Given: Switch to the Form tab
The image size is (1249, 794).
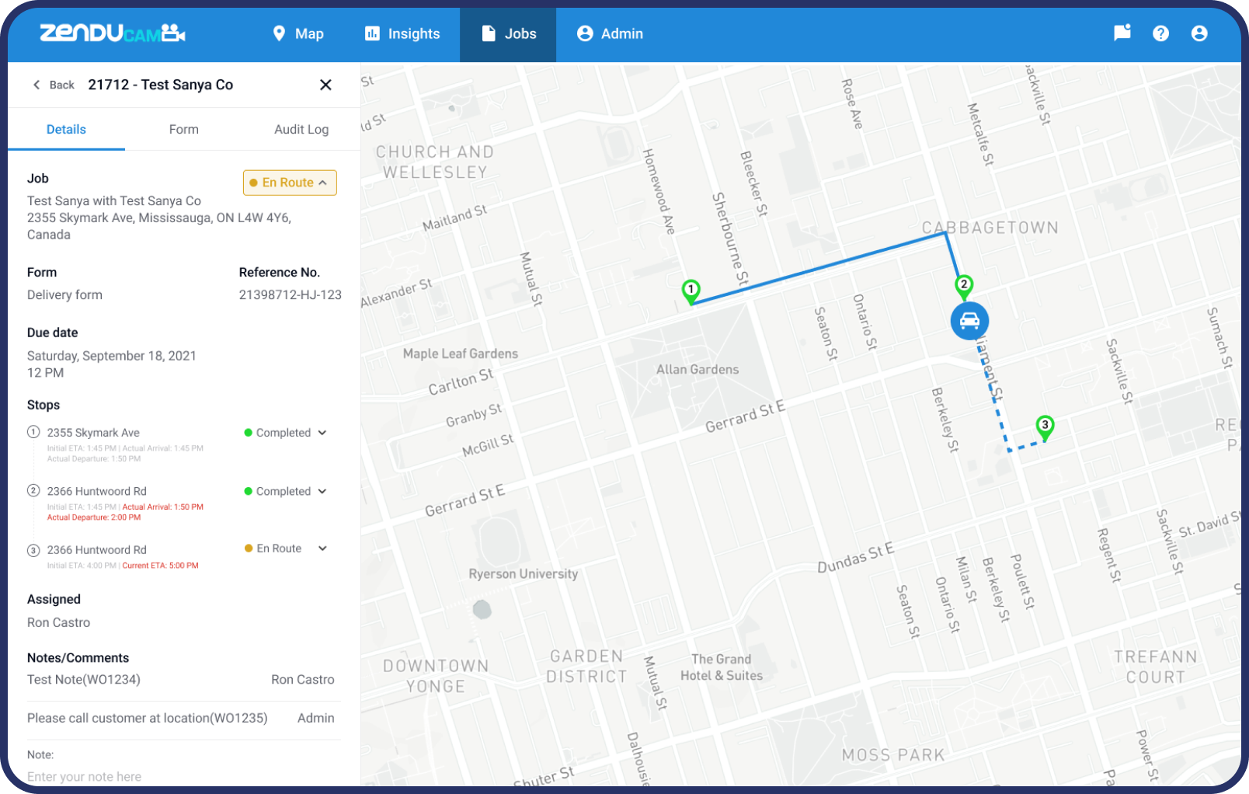Looking at the screenshot, I should coord(183,129).
